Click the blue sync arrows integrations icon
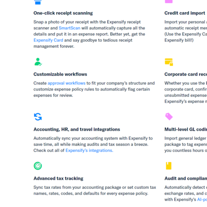207x207 pixels. point(38,117)
